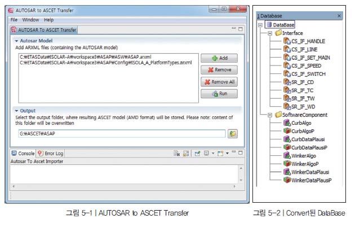Screen dimensions: 355x227
Task: Select CS_IF_LINE interface icon
Action: tap(287, 49)
